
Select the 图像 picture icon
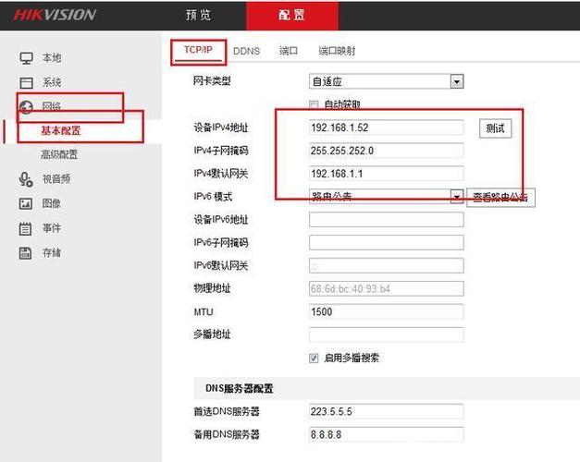tap(26, 203)
